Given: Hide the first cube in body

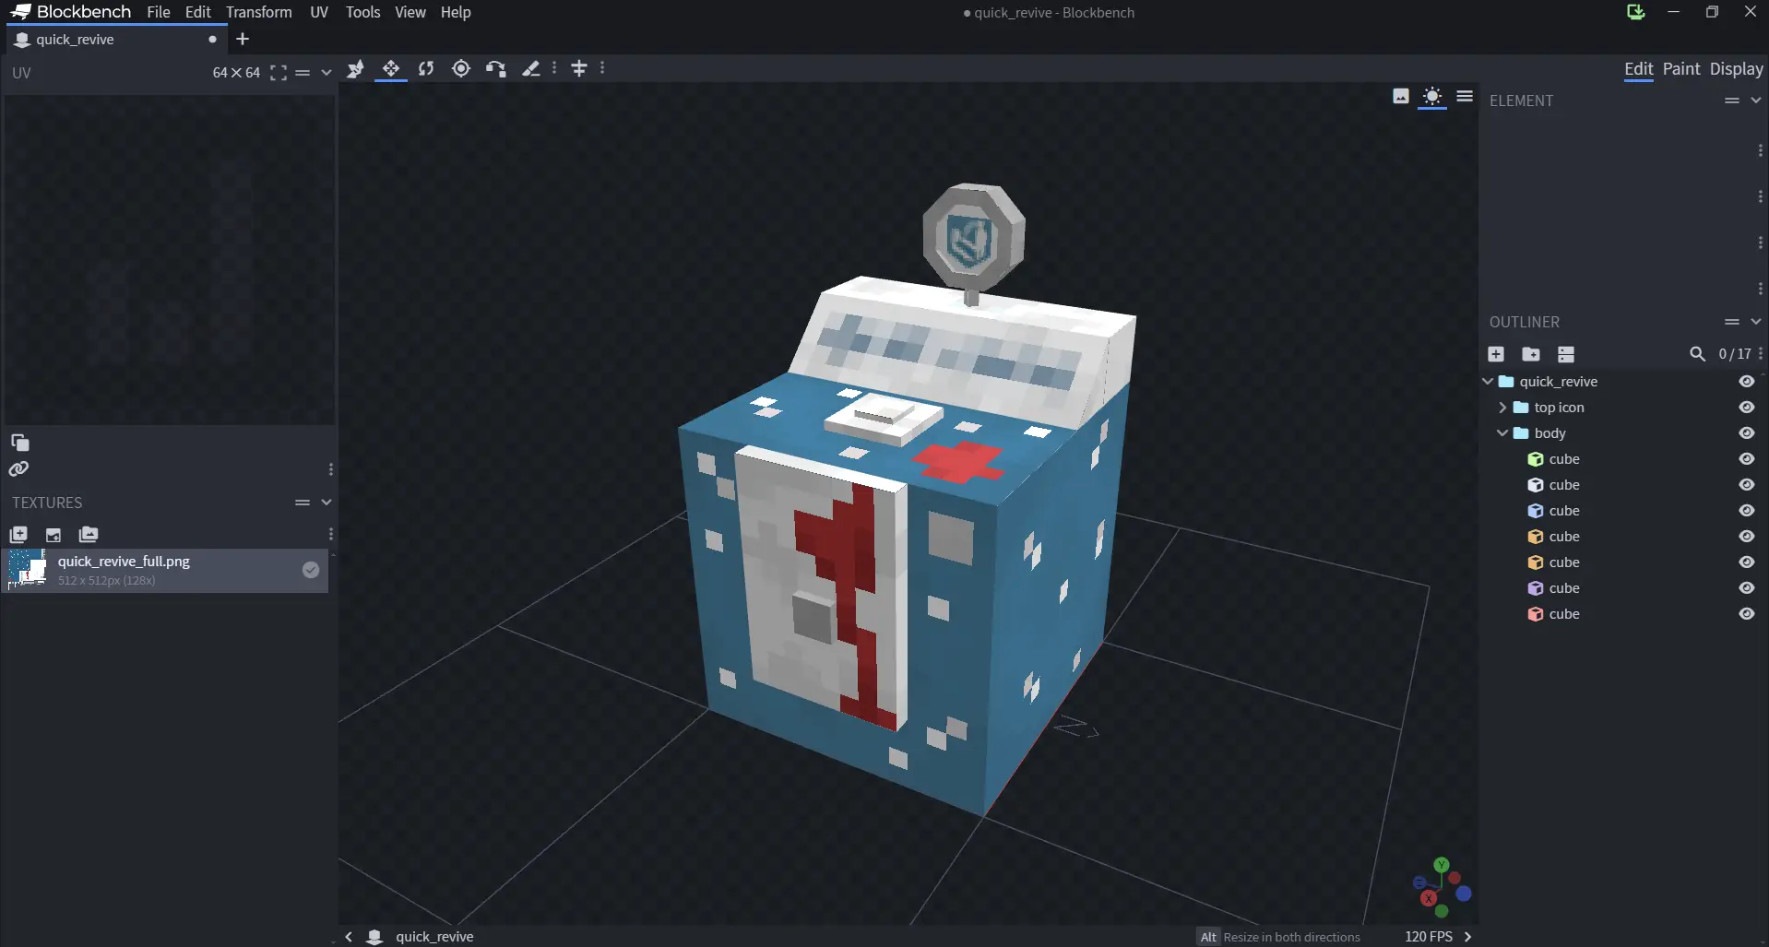Looking at the screenshot, I should point(1746,458).
